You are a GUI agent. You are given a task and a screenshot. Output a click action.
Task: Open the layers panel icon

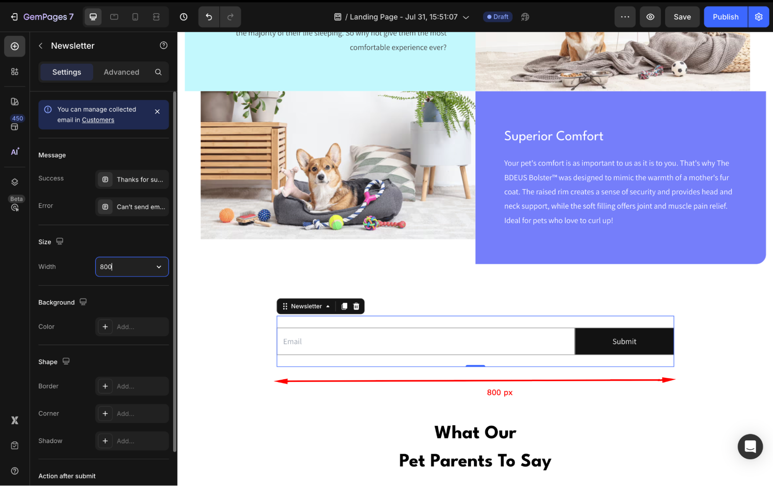(15, 182)
